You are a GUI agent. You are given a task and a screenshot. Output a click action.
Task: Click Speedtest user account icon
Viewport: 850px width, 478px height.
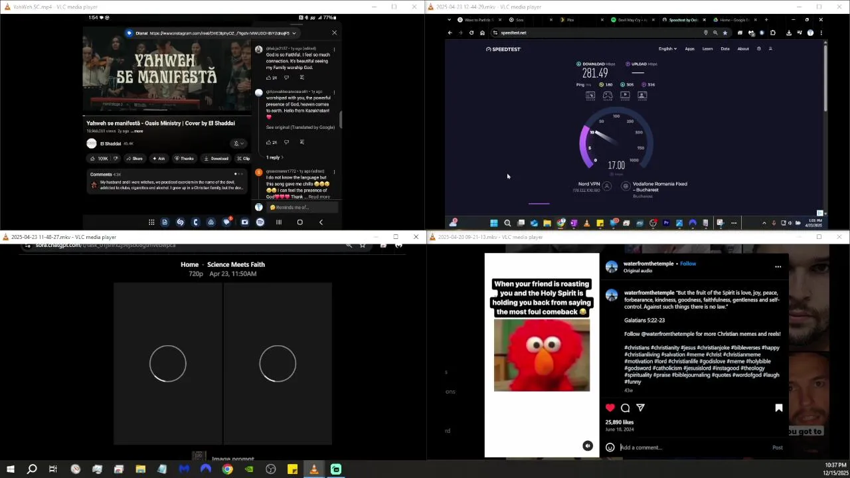770,48
